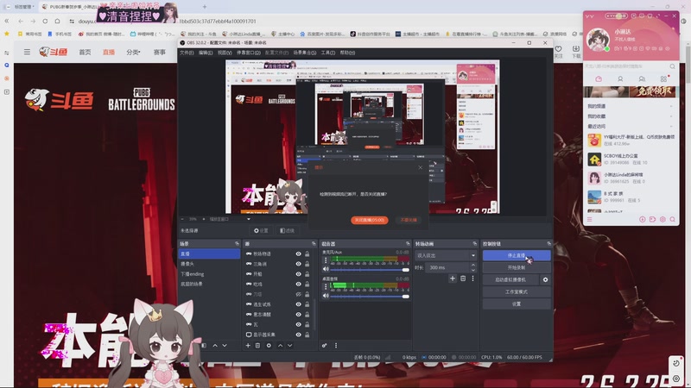Viewport: 691px width, 388px height.
Task: Show the hidden 刀塔 source
Action: pyautogui.click(x=298, y=294)
